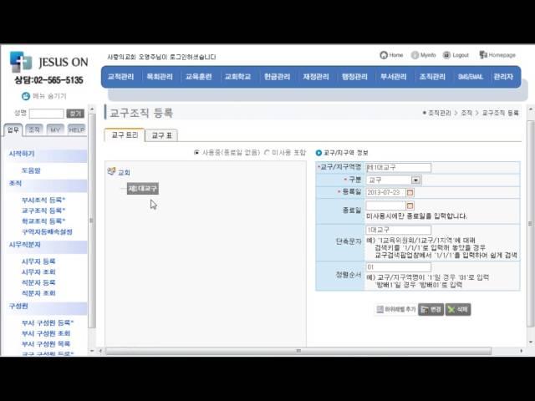Select the 업무 sidebar tab
Image resolution: width=535 pixels, height=401 pixels.
tap(13, 130)
